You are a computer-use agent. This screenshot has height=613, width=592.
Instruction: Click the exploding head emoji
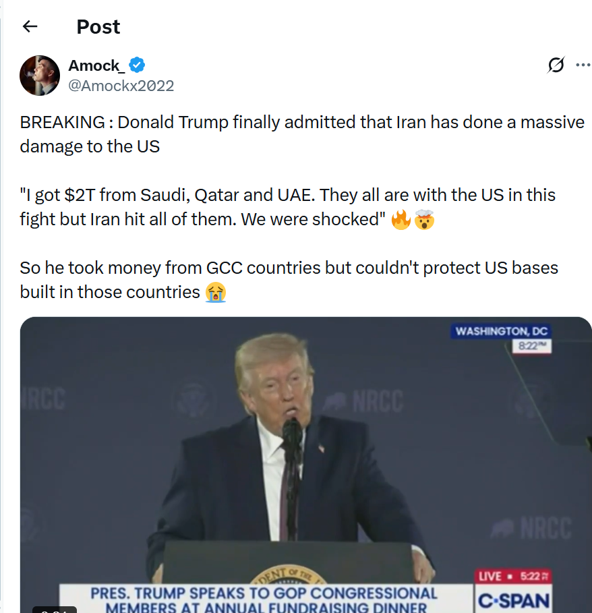[x=424, y=220]
